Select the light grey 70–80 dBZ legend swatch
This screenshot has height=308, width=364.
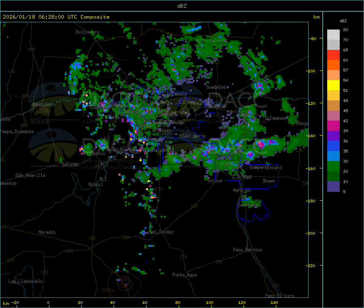pos(333,35)
